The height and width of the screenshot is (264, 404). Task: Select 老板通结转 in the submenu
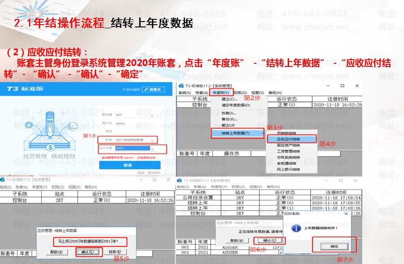pyautogui.click(x=286, y=163)
